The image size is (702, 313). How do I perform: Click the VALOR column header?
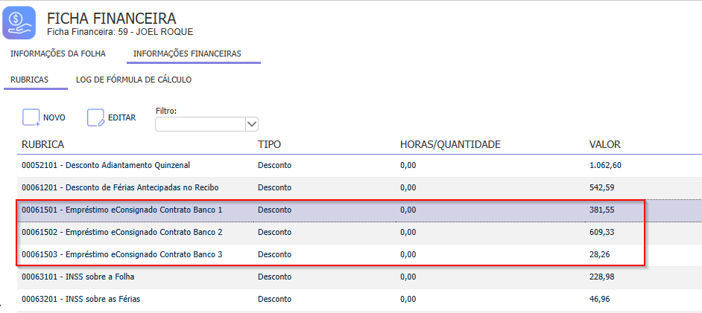pos(605,144)
